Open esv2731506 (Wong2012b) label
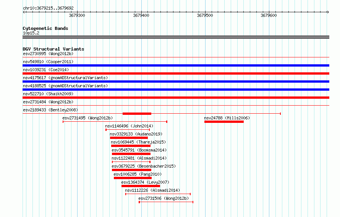The image size is (340, 217). (164, 198)
